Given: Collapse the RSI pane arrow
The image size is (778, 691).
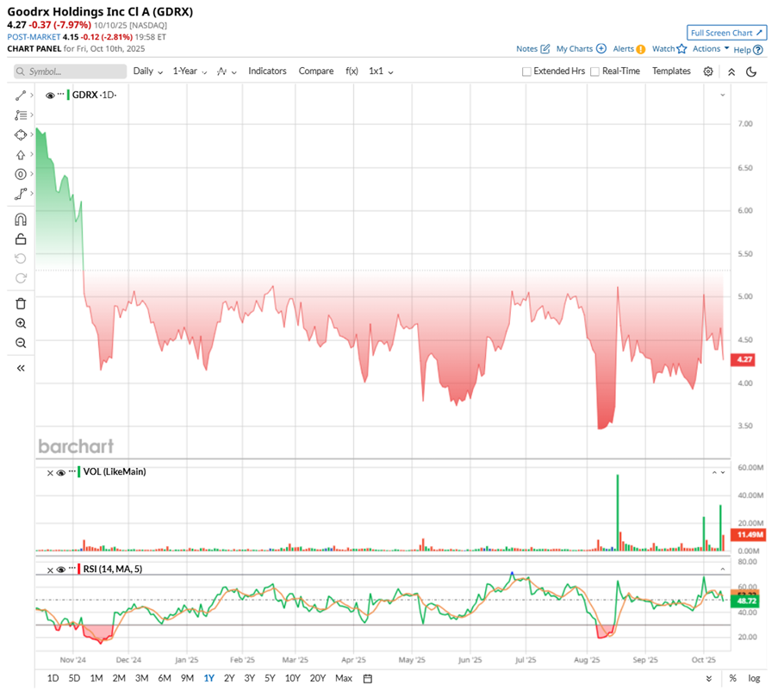Looking at the screenshot, I should click(722, 569).
